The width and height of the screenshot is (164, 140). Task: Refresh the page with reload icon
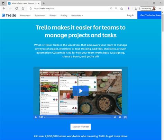pyautogui.click(x=17, y=9)
